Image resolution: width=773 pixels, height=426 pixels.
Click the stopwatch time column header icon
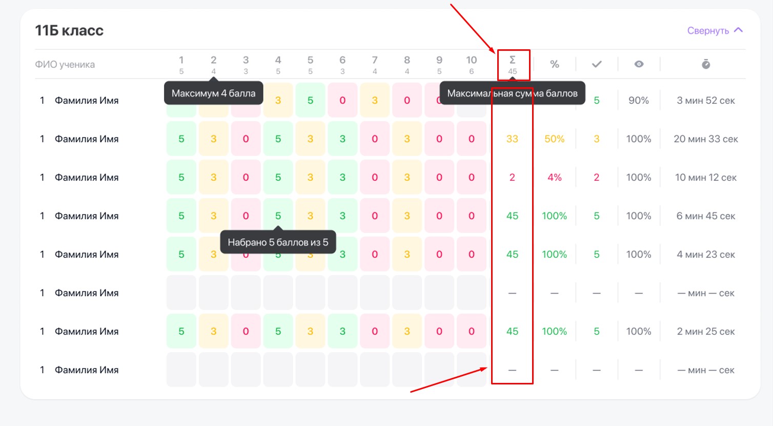[705, 64]
